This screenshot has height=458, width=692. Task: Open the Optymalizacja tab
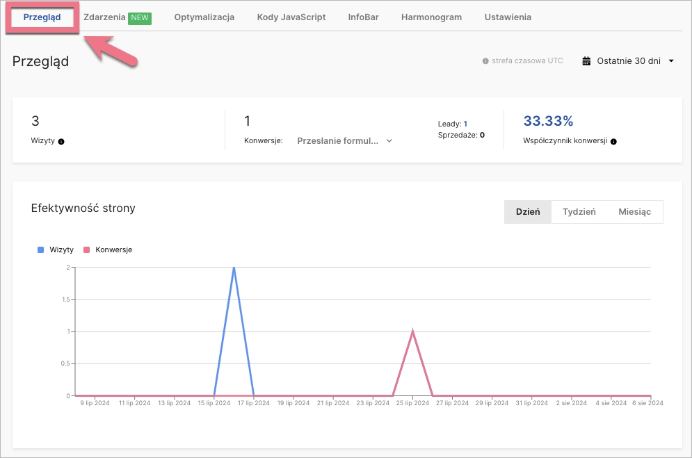(x=204, y=16)
